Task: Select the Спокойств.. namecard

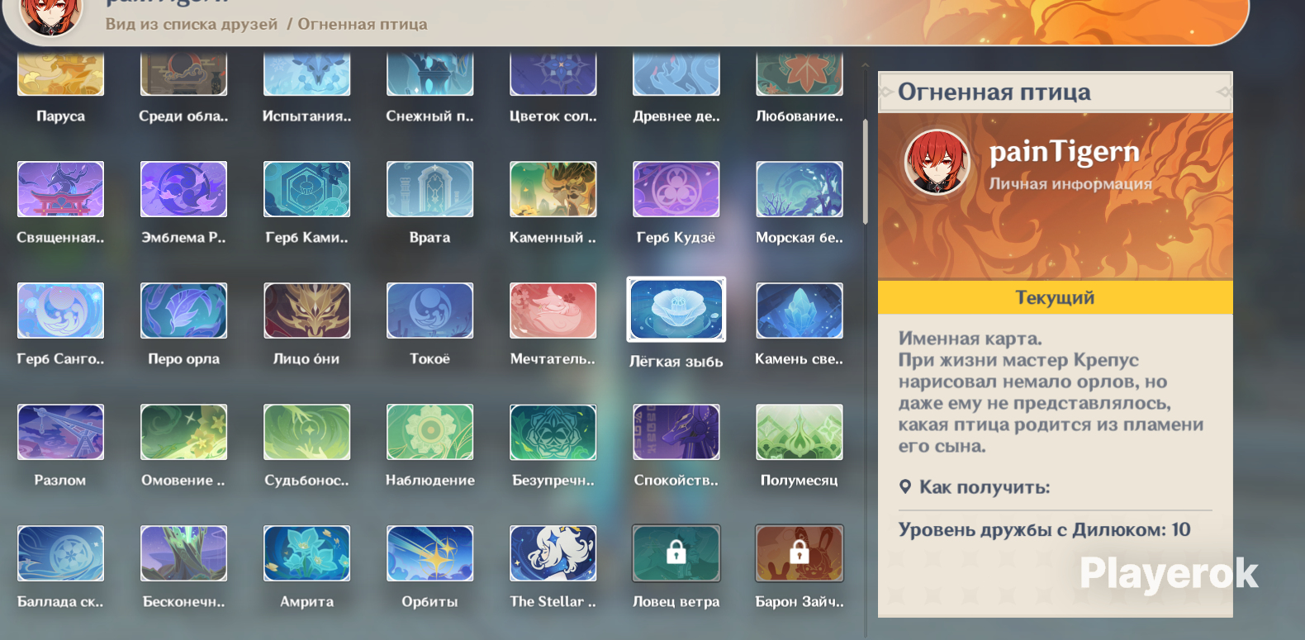Action: point(676,432)
